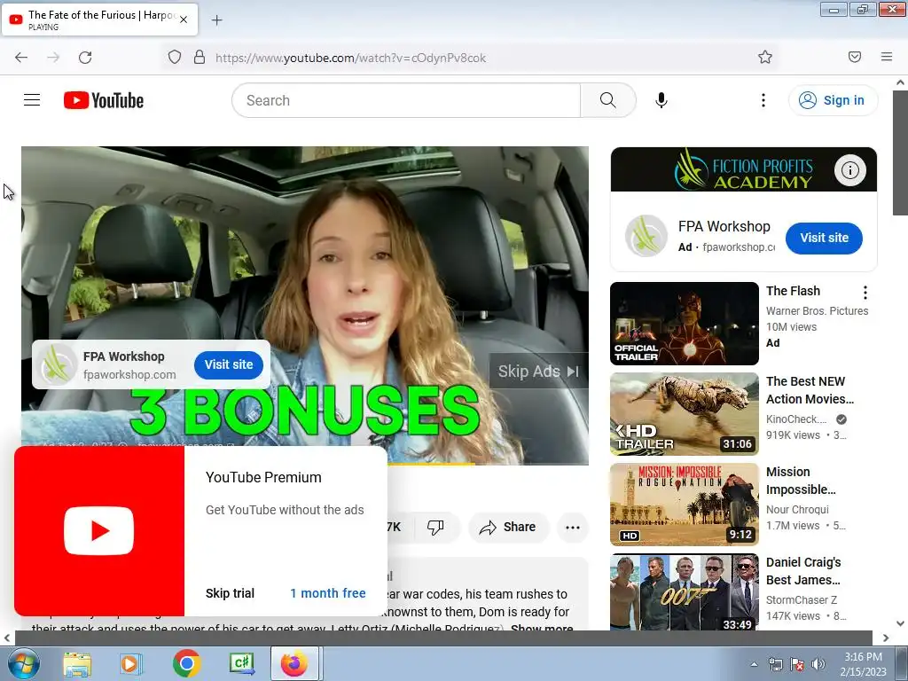The height and width of the screenshot is (681, 908).
Task: Open The Best NEW Action Movies title
Action: point(810,390)
